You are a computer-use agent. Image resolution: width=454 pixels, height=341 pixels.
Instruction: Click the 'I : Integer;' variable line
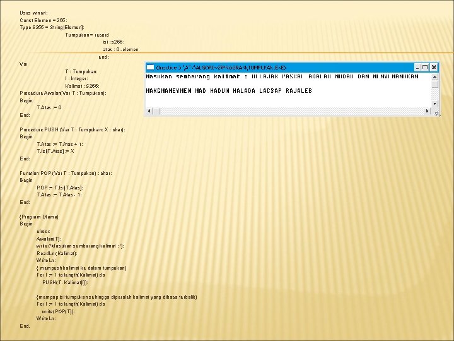click(76, 78)
